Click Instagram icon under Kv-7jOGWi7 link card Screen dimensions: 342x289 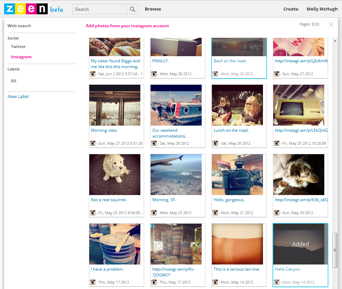154,282
